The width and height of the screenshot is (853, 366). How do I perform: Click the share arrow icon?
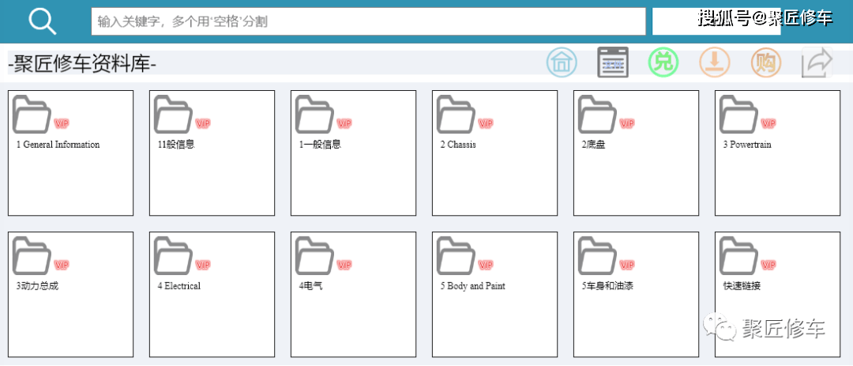click(817, 62)
